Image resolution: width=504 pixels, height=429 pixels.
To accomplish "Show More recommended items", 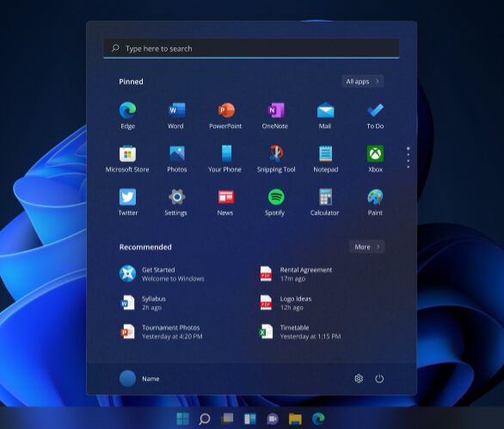I will coord(366,247).
